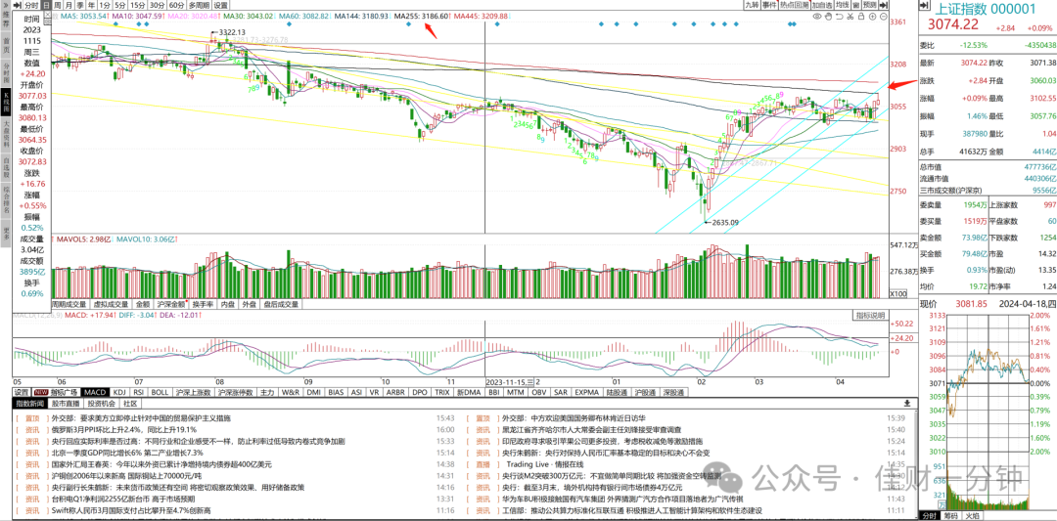Open 股市直播 news tab
The height and width of the screenshot is (521, 1057).
(x=68, y=404)
